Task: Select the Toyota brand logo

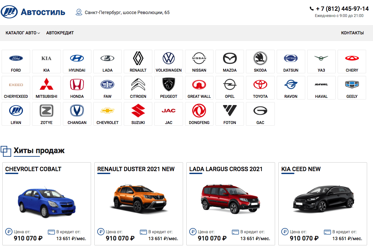Action: [x=260, y=84]
